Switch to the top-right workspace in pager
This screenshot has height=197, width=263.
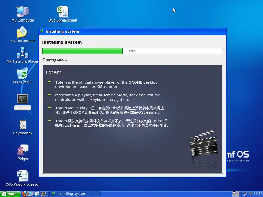[238, 192]
